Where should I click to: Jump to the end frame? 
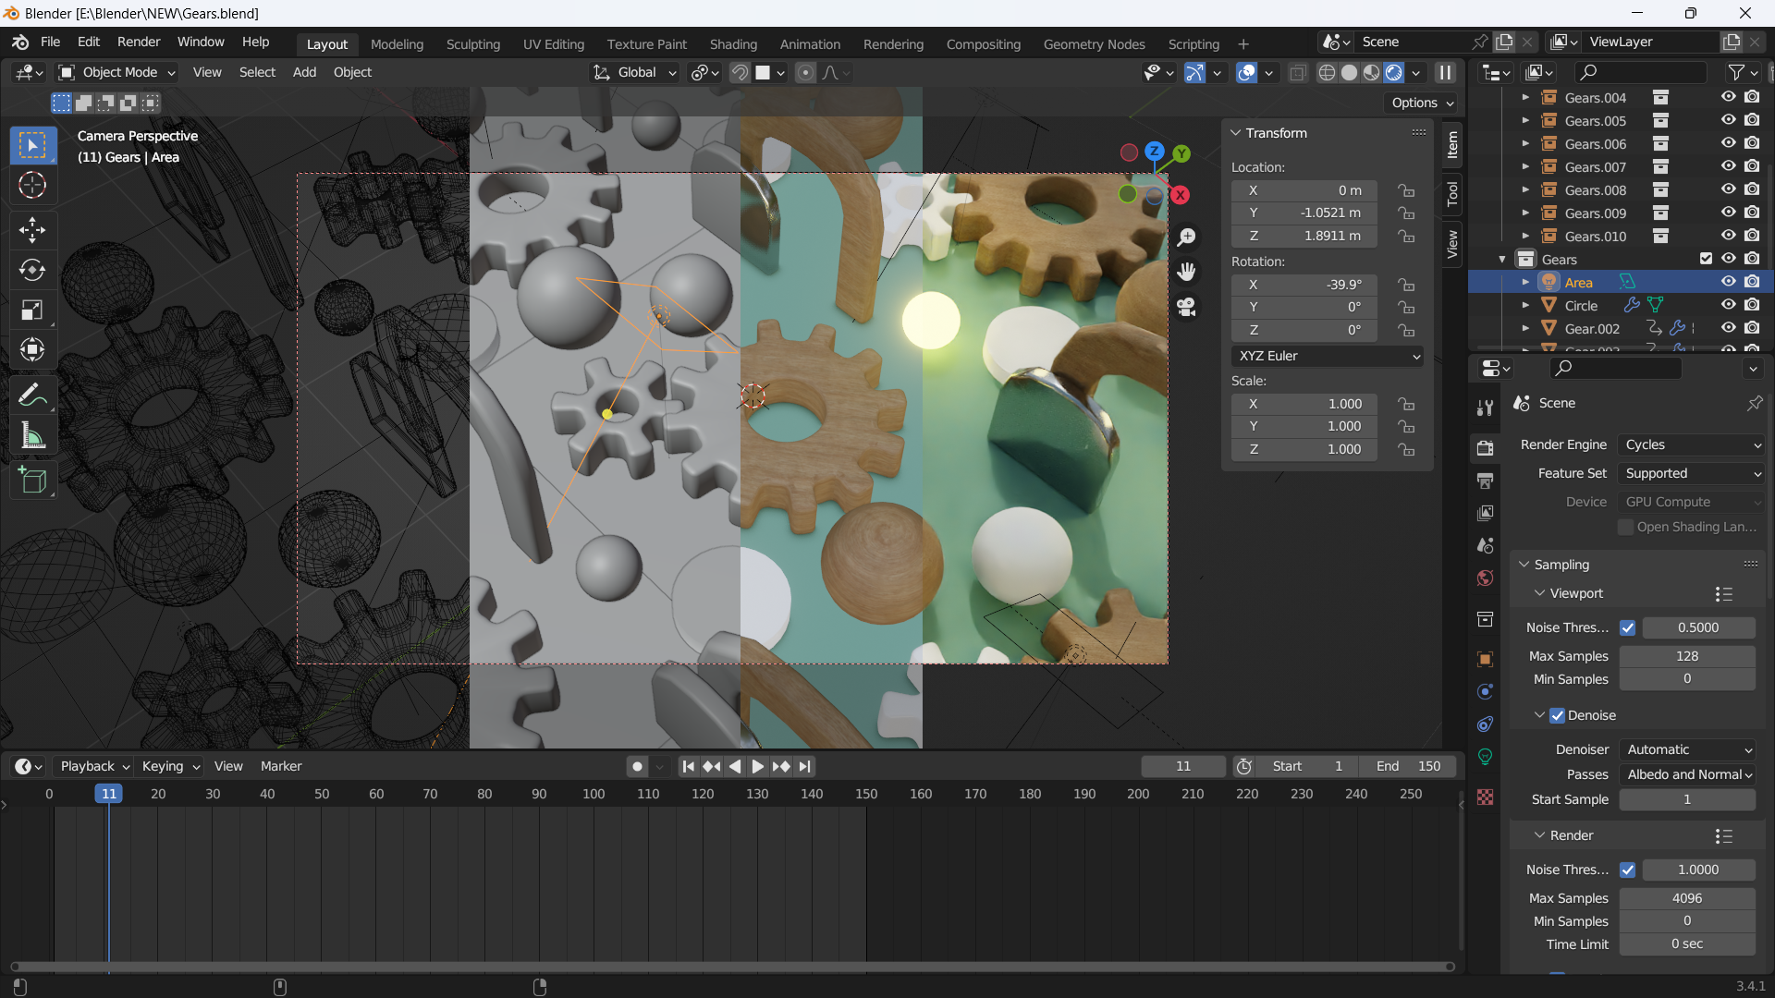804,766
